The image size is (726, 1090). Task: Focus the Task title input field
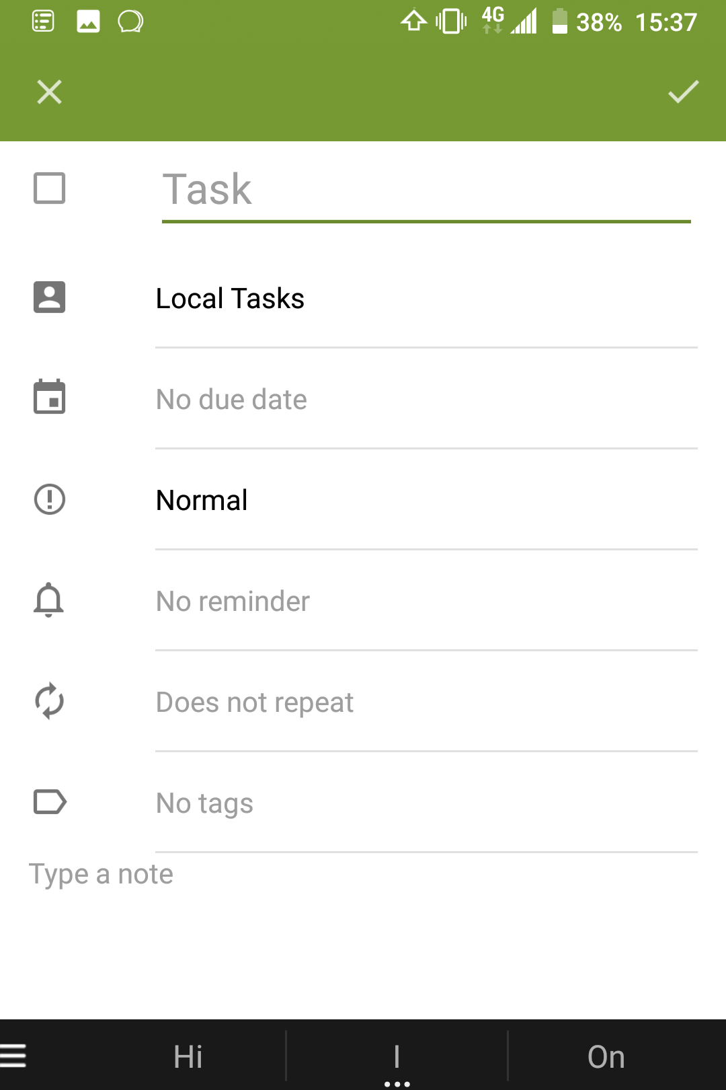(426, 190)
